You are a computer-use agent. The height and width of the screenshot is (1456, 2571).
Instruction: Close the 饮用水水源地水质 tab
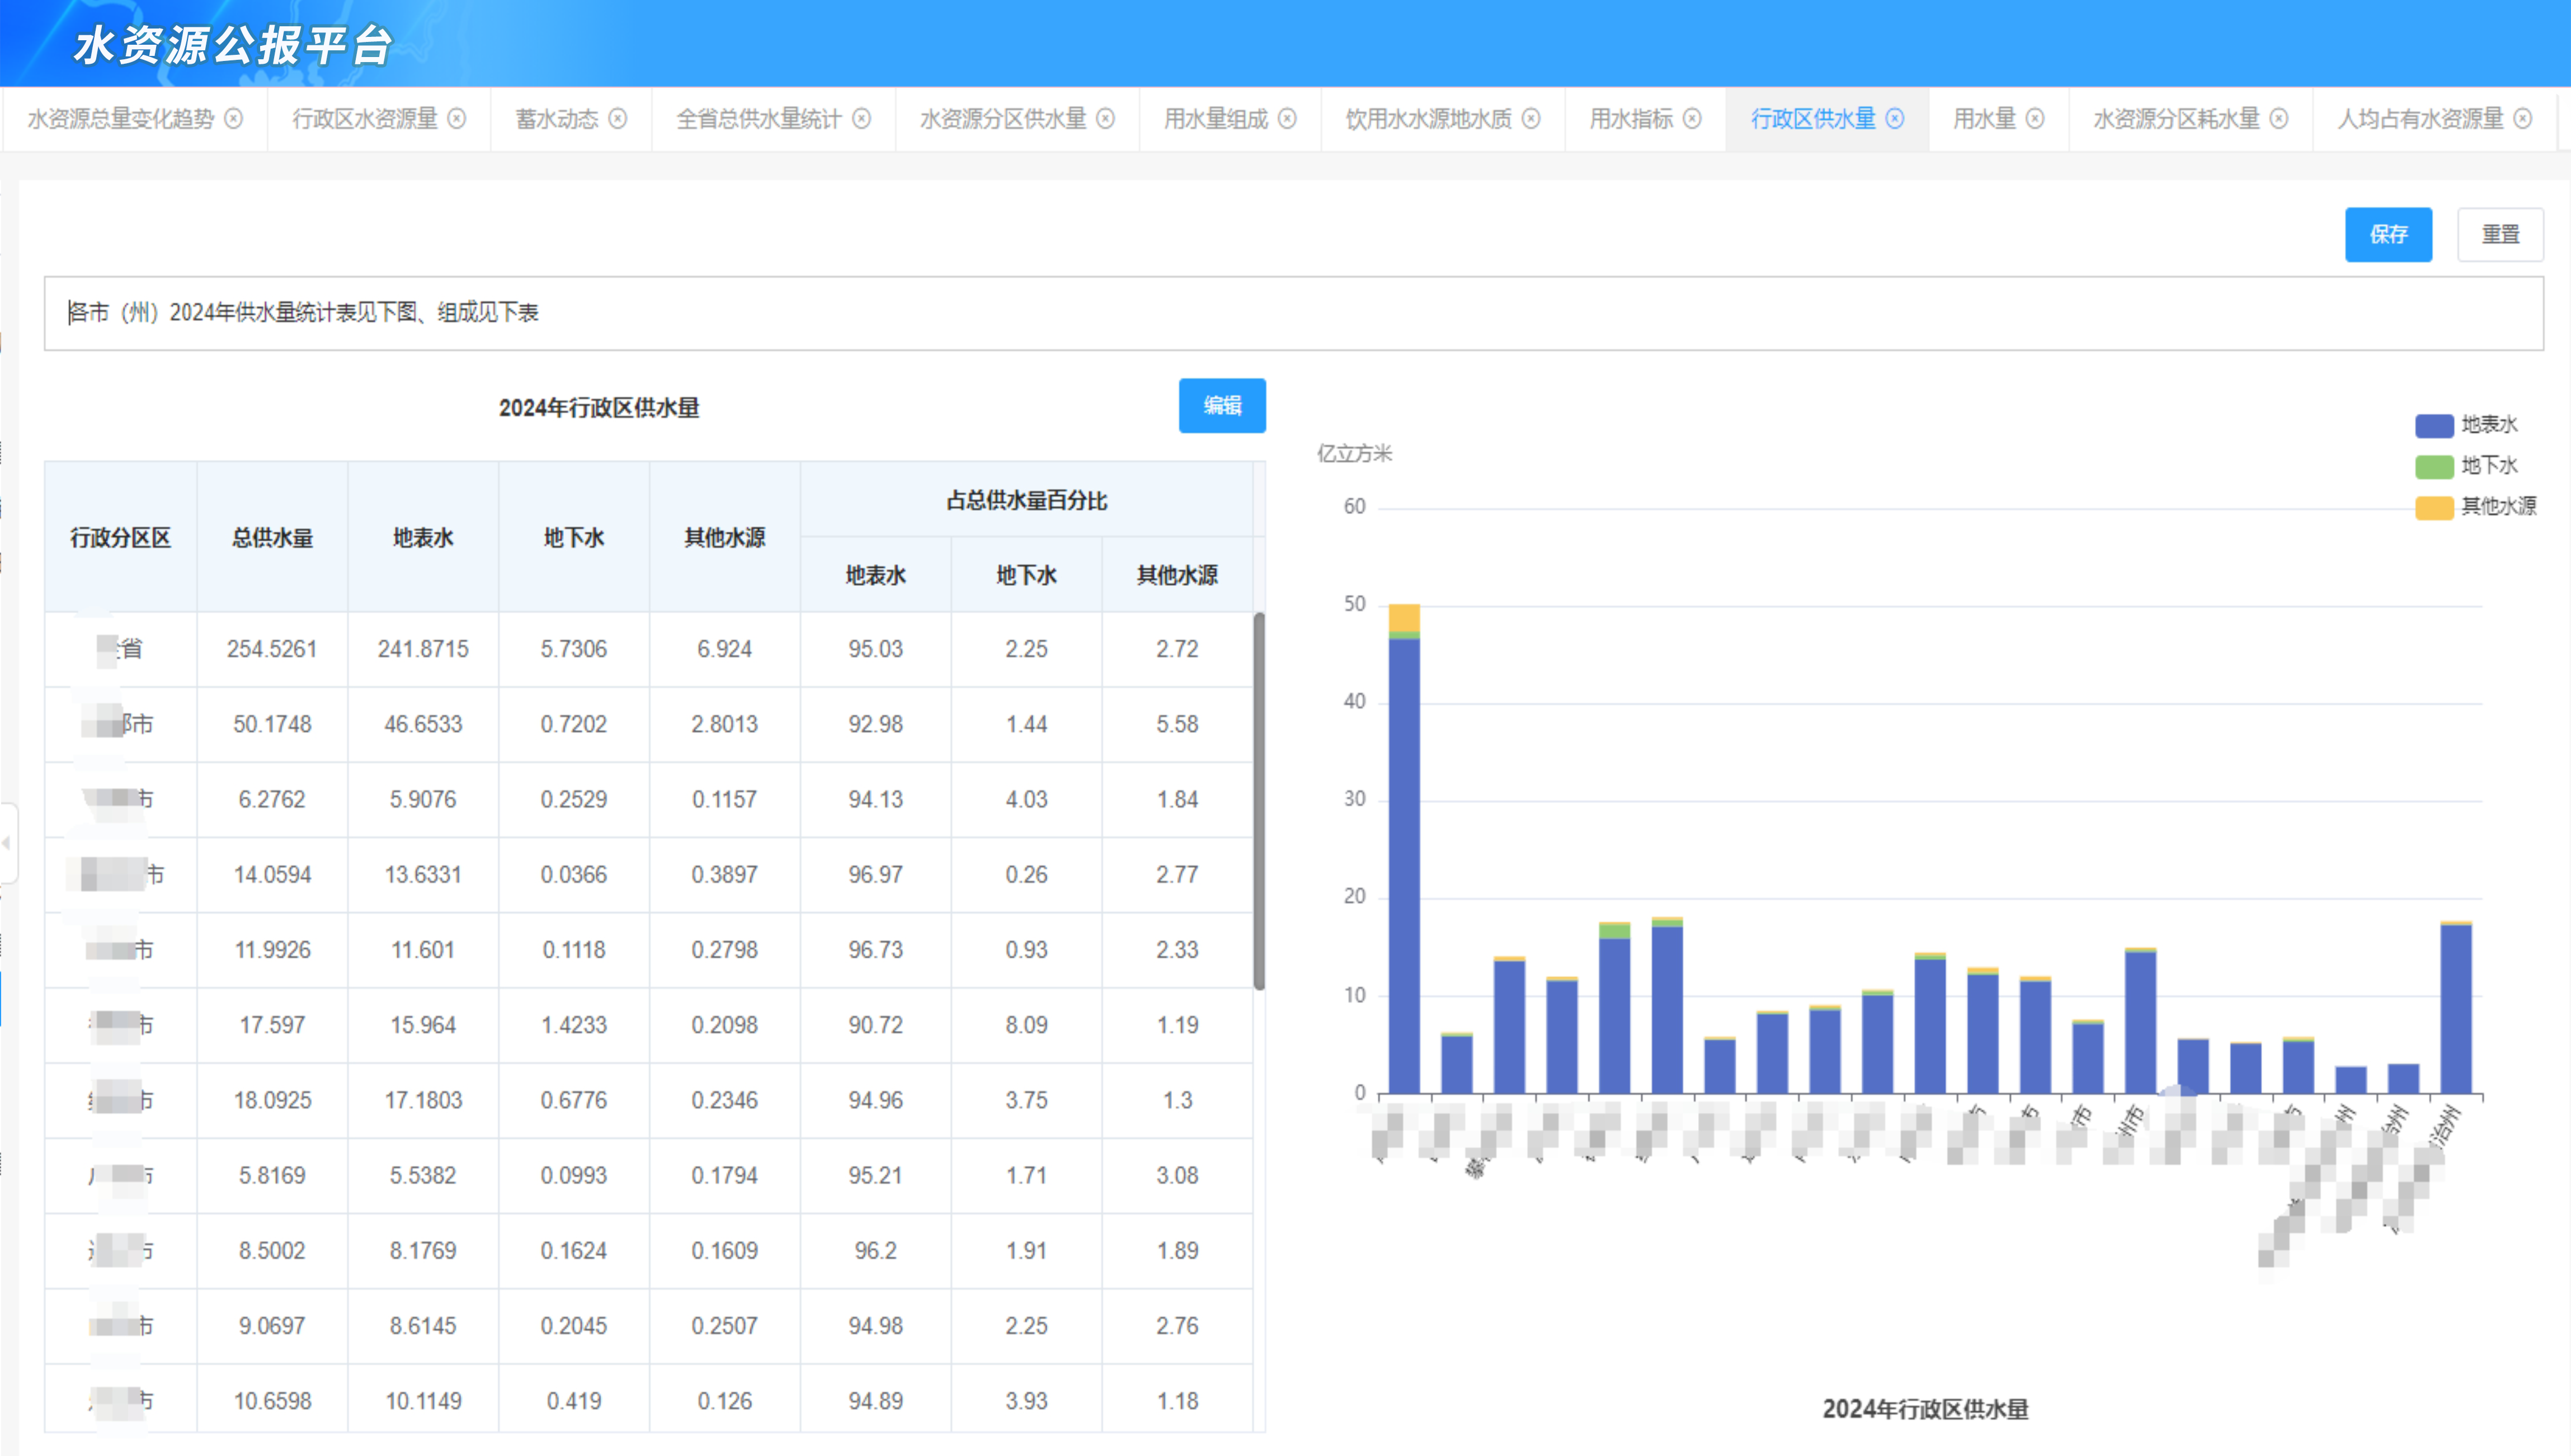(x=1531, y=119)
